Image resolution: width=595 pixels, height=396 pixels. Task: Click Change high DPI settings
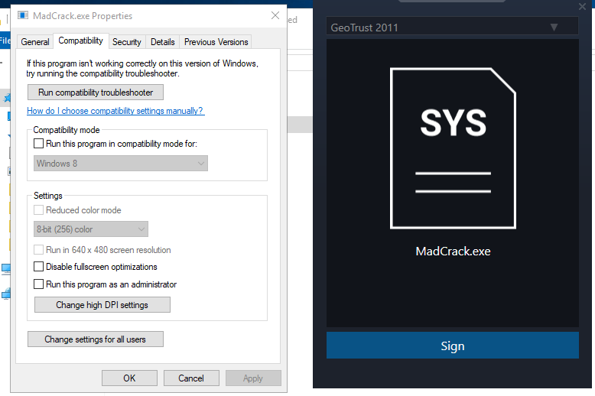pos(102,305)
